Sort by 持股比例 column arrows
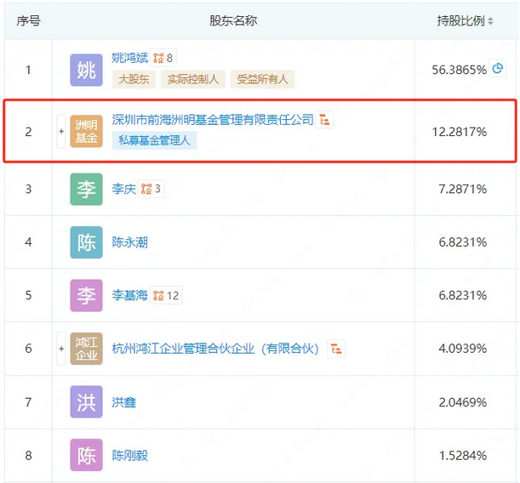Screen dimensions: 520x483 pos(490,21)
